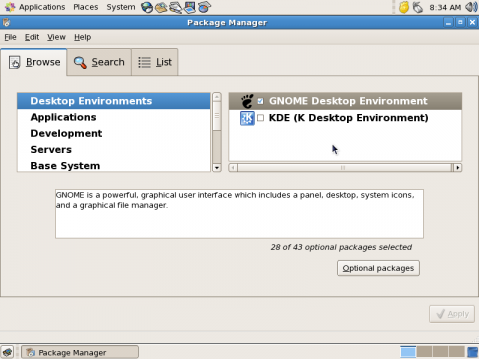Click the category list vertical scrollbar thumb
The width and height of the screenshot is (479, 359).
(x=217, y=116)
